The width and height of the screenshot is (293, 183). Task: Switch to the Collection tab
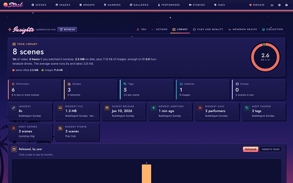click(273, 29)
